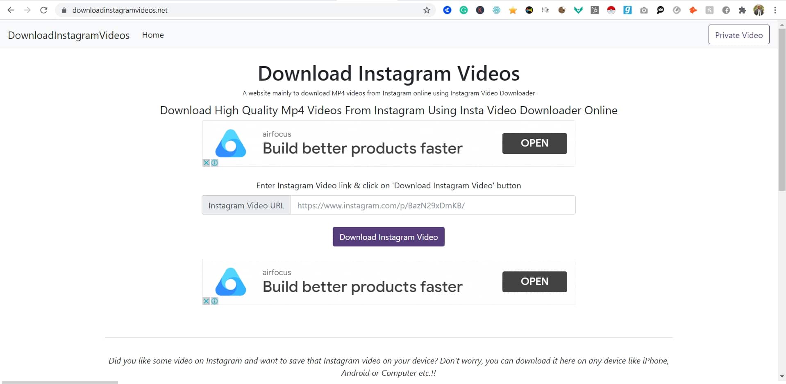The width and height of the screenshot is (786, 384).
Task: Click the bottom airfocus logo
Action: coord(231,282)
